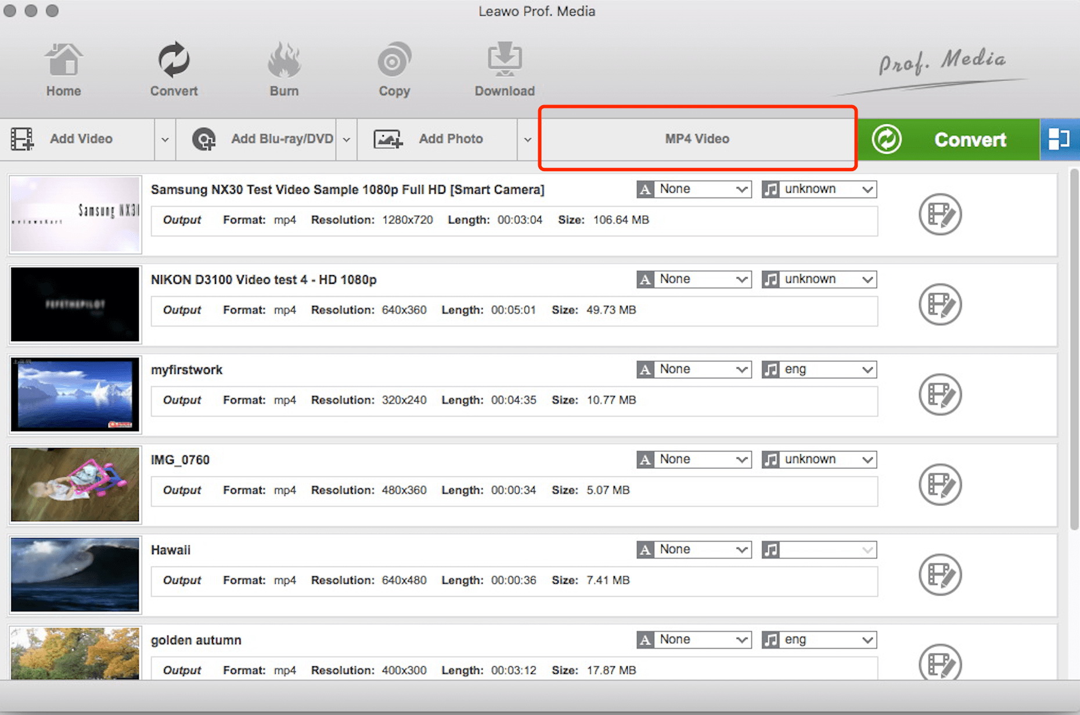Open audio track dropdown for NIKON D3100 video
Viewport: 1080px width, 715px height.
[819, 279]
